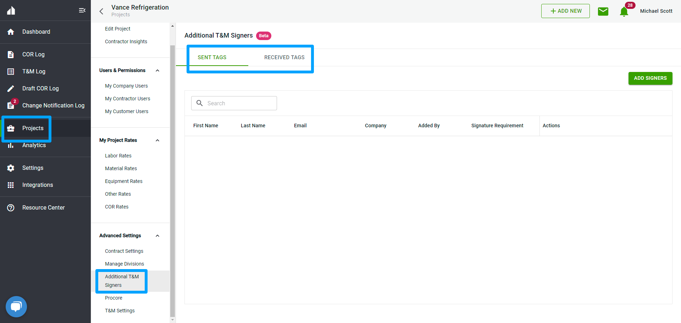The image size is (681, 323).
Task: Select the Draft COR Log pencil icon
Action: click(11, 88)
